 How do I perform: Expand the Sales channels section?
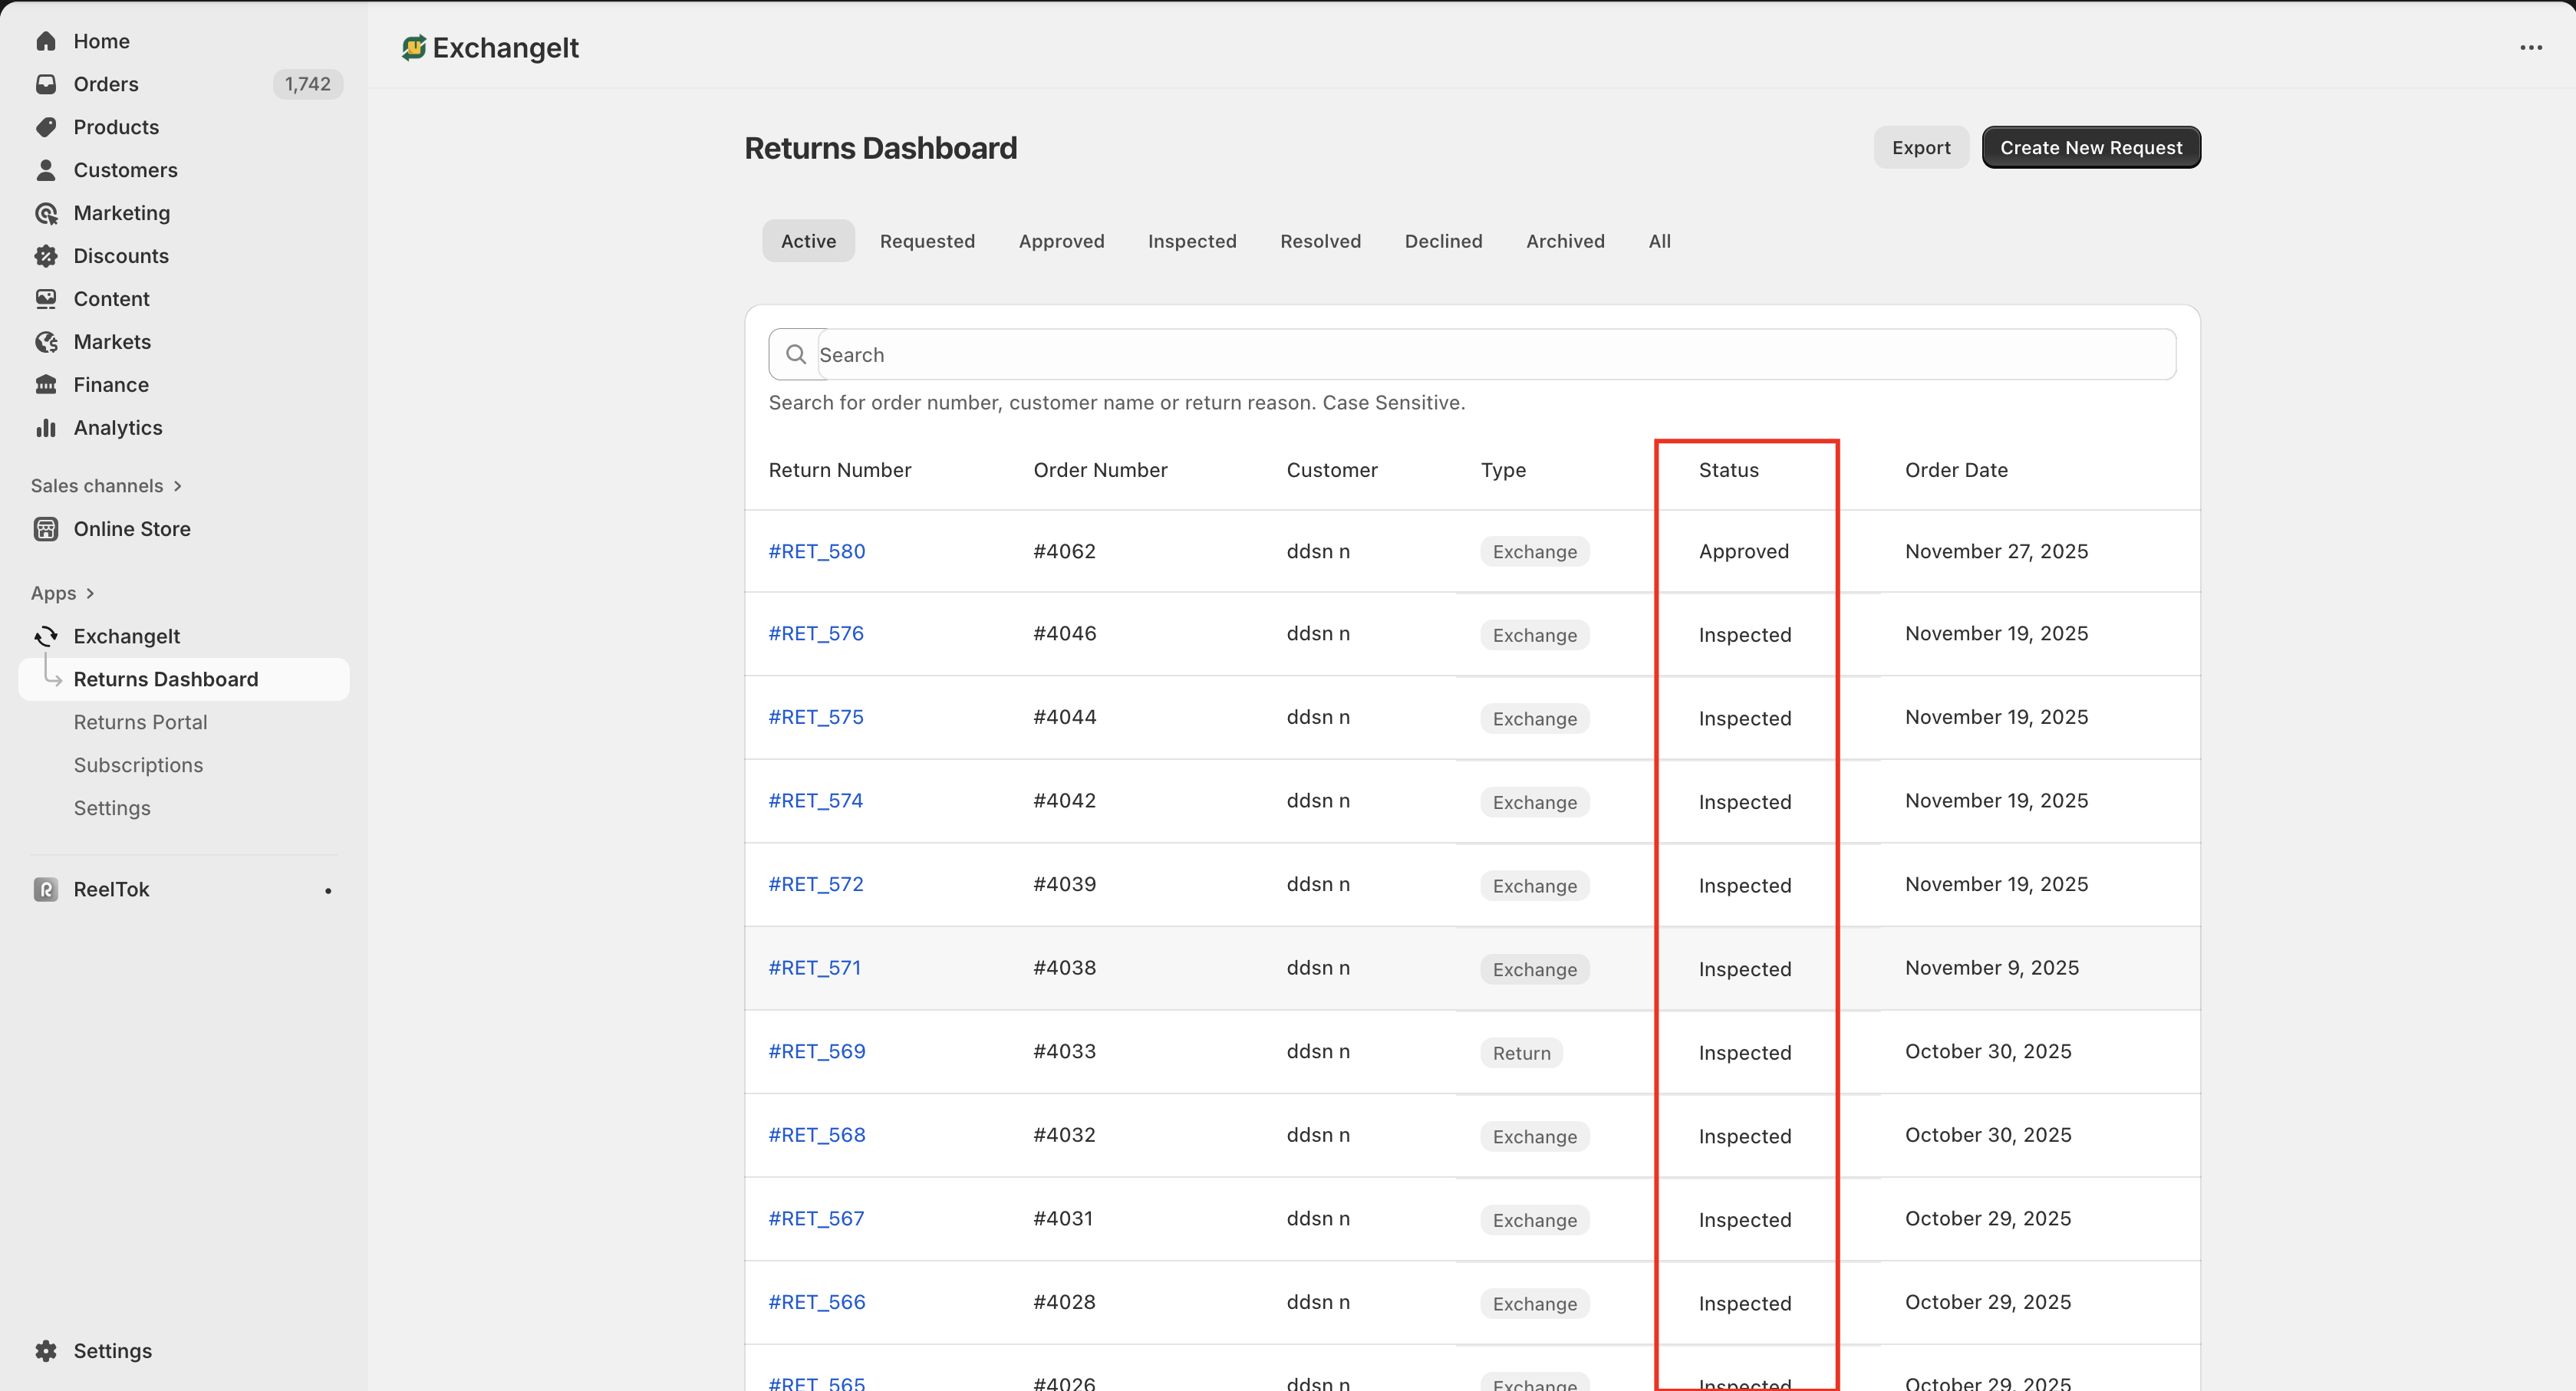pyautogui.click(x=177, y=485)
